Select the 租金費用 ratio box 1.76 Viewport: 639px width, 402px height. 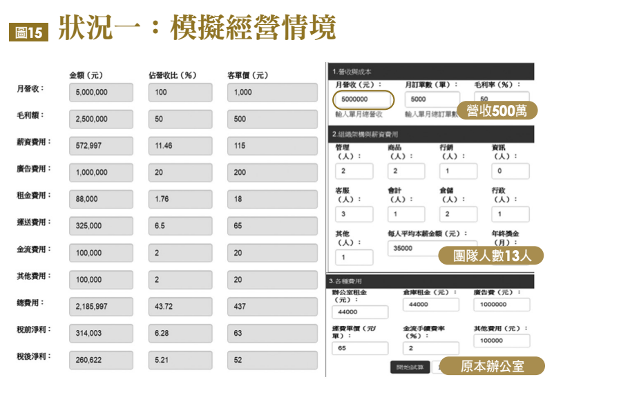pos(180,199)
